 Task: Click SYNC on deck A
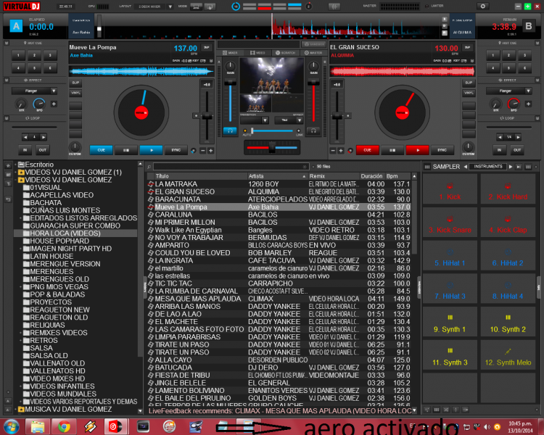pos(176,150)
